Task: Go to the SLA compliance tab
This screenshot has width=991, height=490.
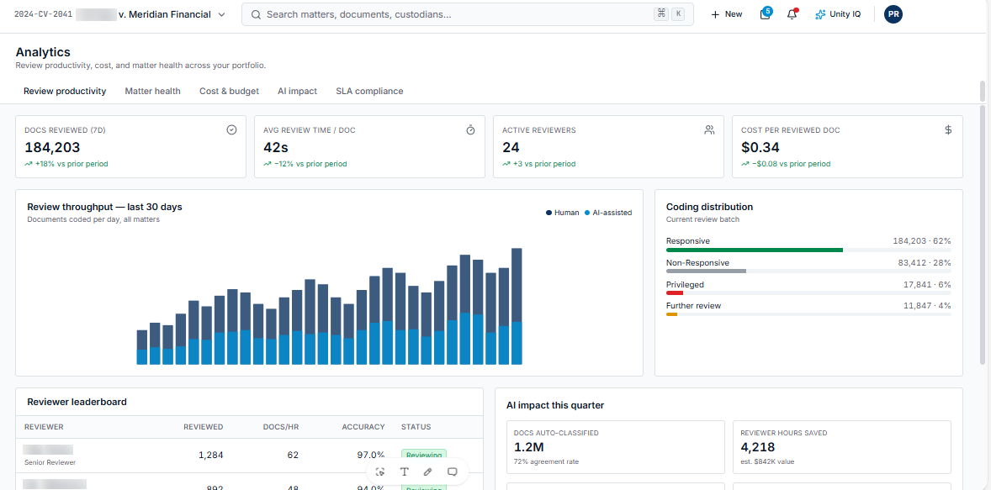Action: (x=369, y=91)
